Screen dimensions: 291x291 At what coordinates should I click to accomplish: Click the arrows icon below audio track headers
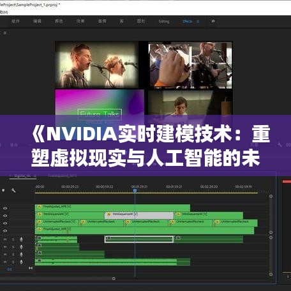(x=31, y=268)
